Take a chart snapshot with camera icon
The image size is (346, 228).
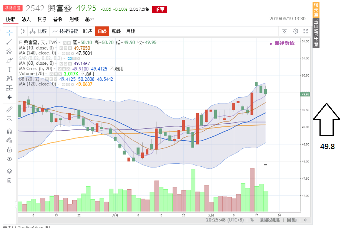(x=284, y=31)
